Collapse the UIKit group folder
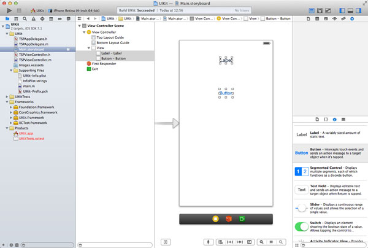Screen dimensions: 368x248 pos(7,34)
